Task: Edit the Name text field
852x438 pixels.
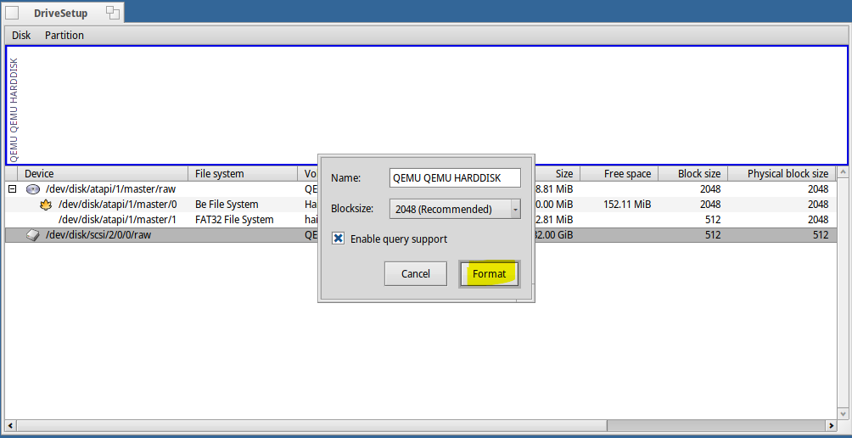Action: pos(455,177)
